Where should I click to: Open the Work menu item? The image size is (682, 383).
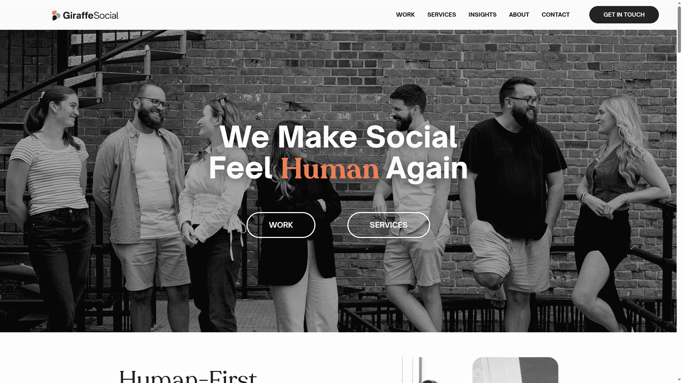[405, 15]
